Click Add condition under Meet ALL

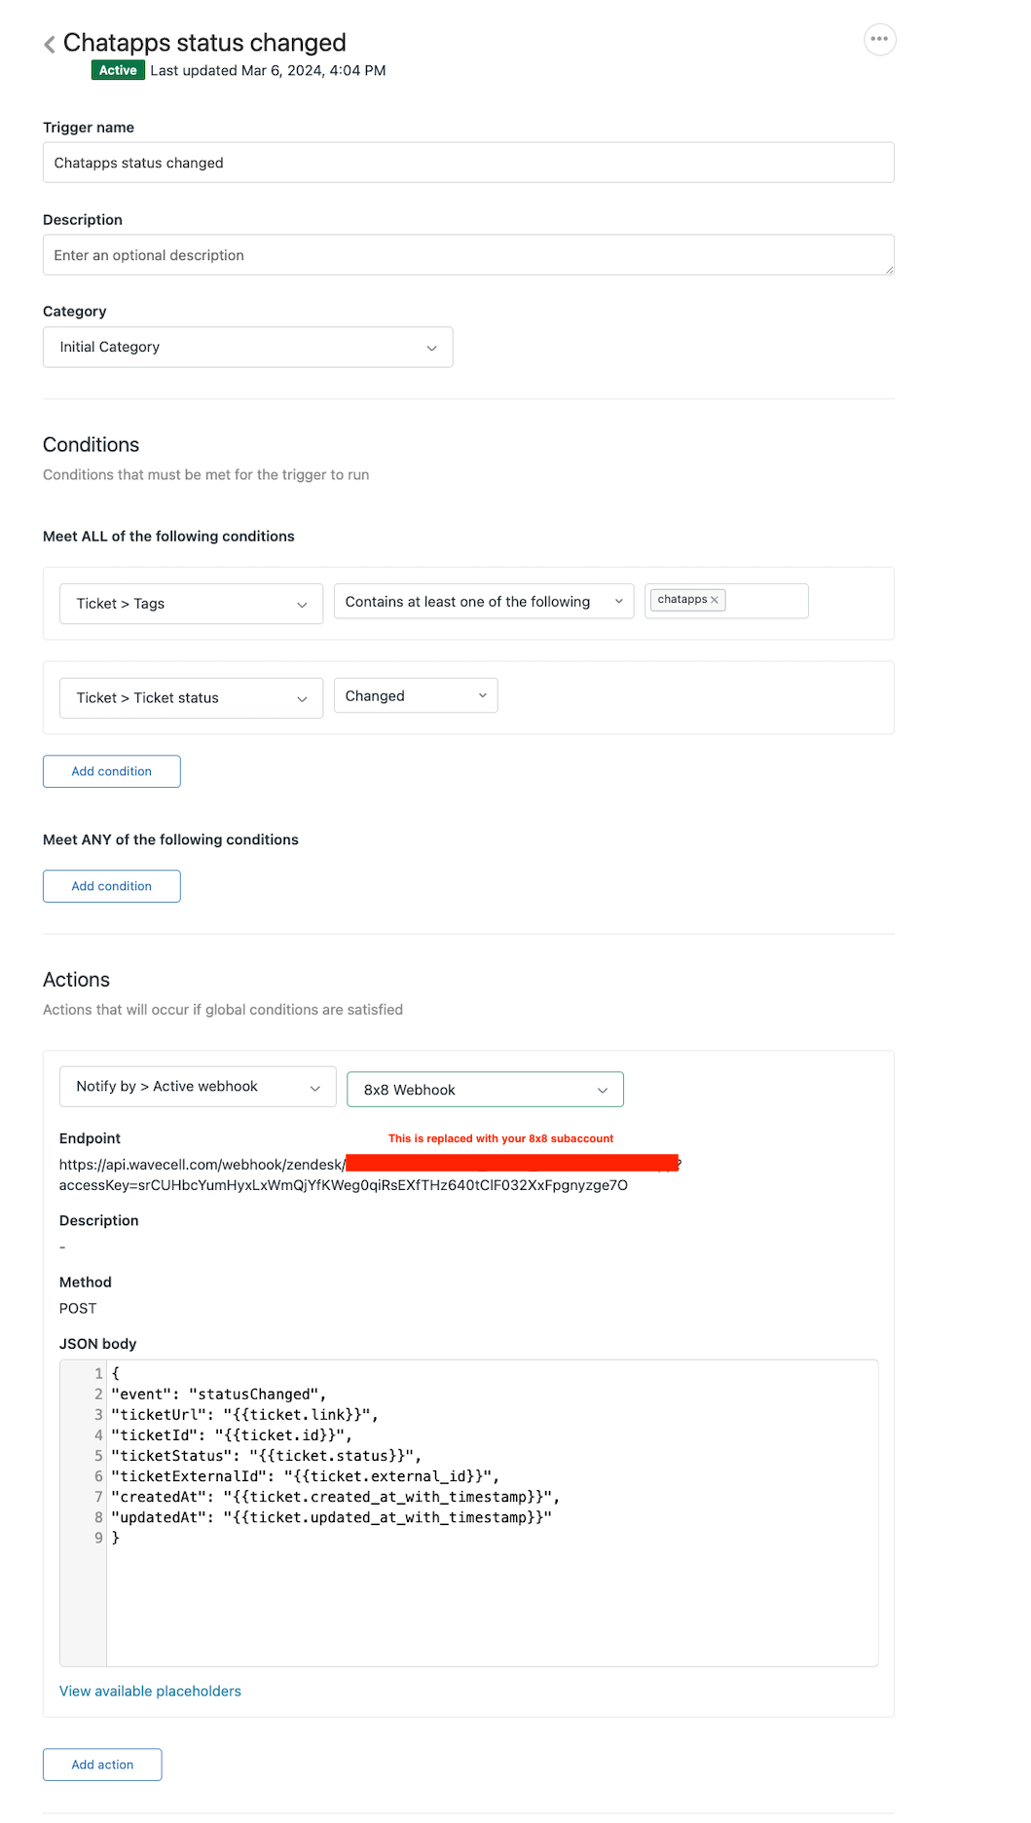pos(111,771)
